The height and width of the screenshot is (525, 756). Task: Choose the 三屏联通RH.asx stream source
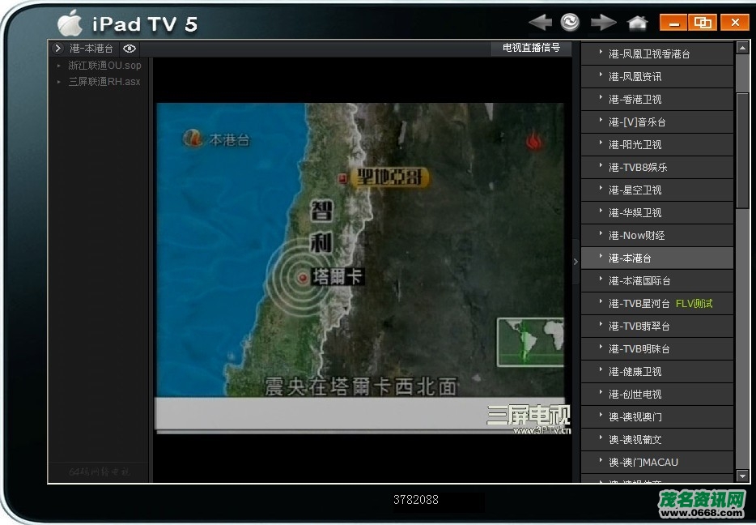104,82
